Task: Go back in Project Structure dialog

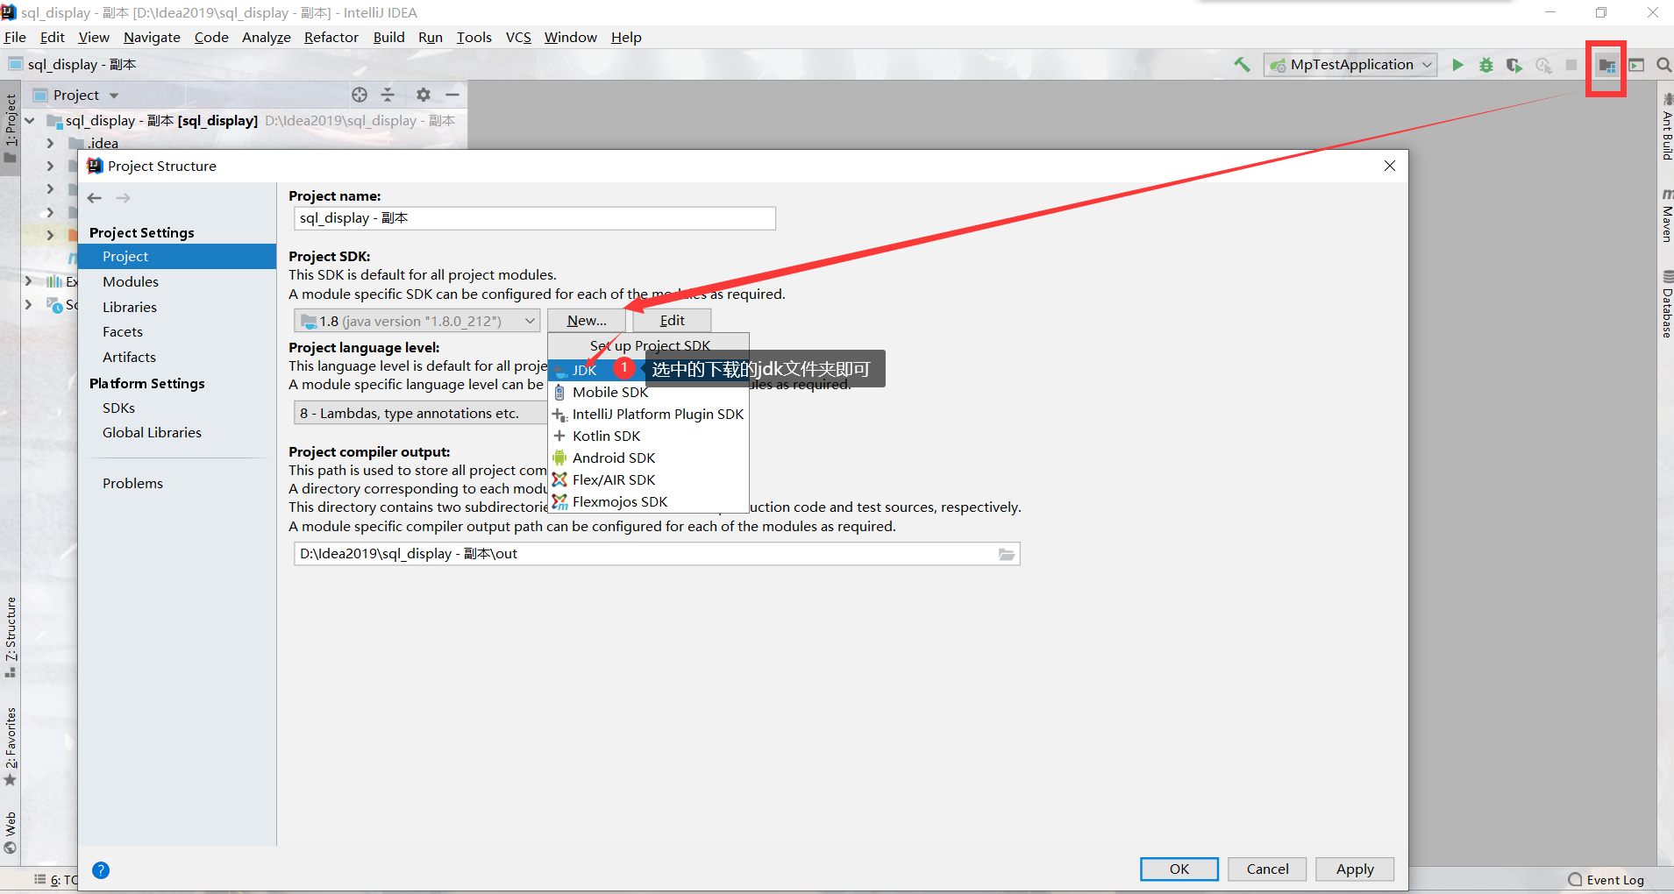Action: click(x=95, y=198)
